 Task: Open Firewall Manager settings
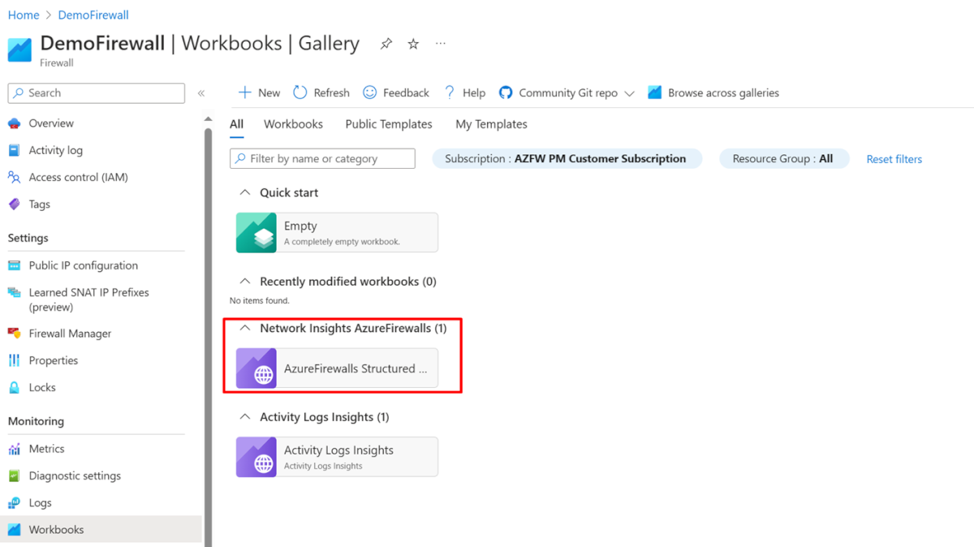point(69,333)
